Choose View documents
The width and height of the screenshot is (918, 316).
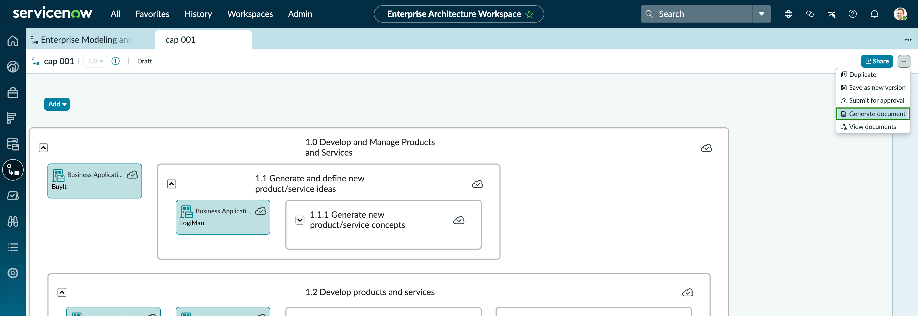[x=873, y=127]
